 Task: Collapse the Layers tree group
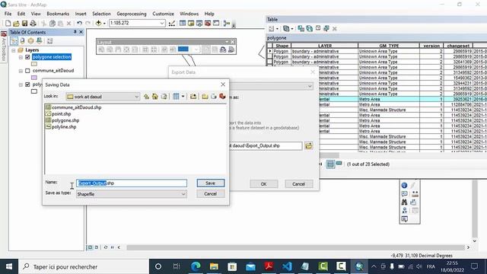coord(14,50)
